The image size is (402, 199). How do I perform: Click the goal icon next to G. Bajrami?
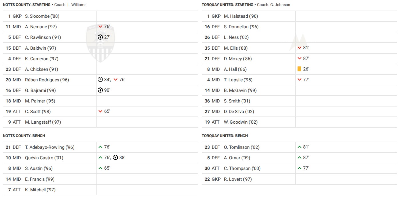coord(100,90)
